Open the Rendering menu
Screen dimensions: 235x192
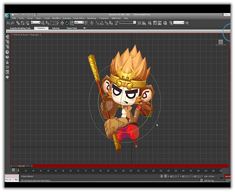(x=92, y=18)
